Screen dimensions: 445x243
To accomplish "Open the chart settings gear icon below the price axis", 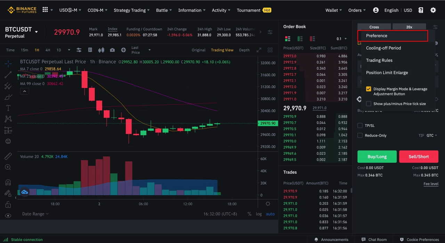I will tap(268, 204).
